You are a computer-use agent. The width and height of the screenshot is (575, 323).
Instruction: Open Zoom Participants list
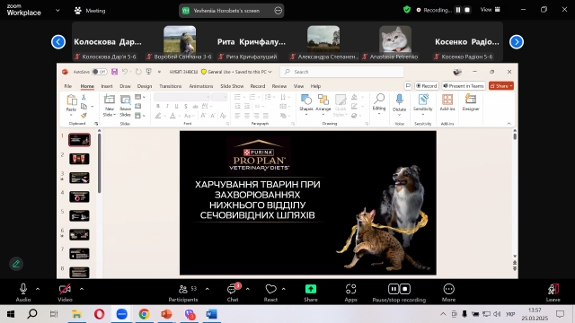[183, 292]
